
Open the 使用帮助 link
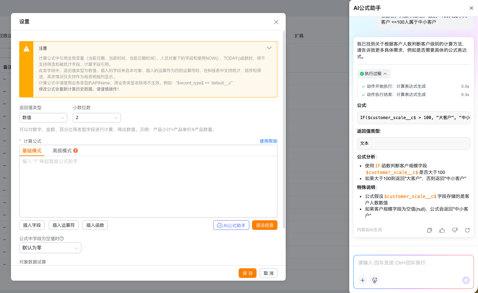[269, 141]
